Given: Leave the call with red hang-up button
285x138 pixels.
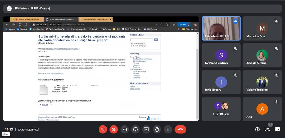Looking at the screenshot, I should coord(180,129).
